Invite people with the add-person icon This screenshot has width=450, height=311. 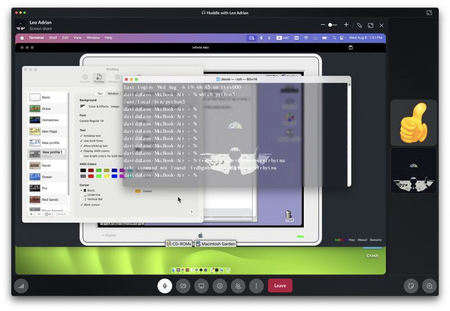(238, 286)
